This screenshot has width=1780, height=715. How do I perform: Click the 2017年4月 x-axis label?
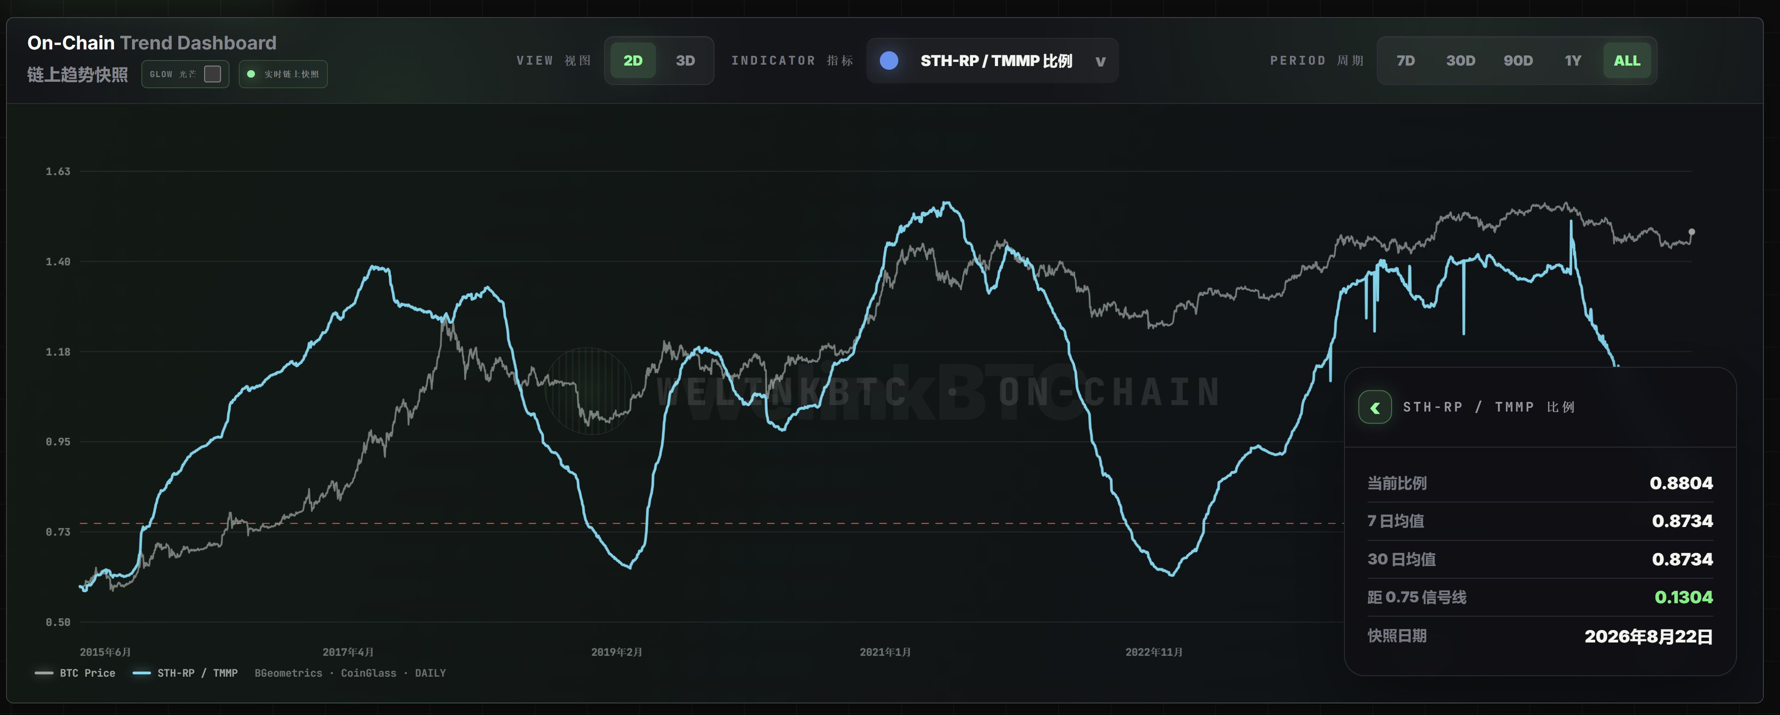(x=348, y=652)
